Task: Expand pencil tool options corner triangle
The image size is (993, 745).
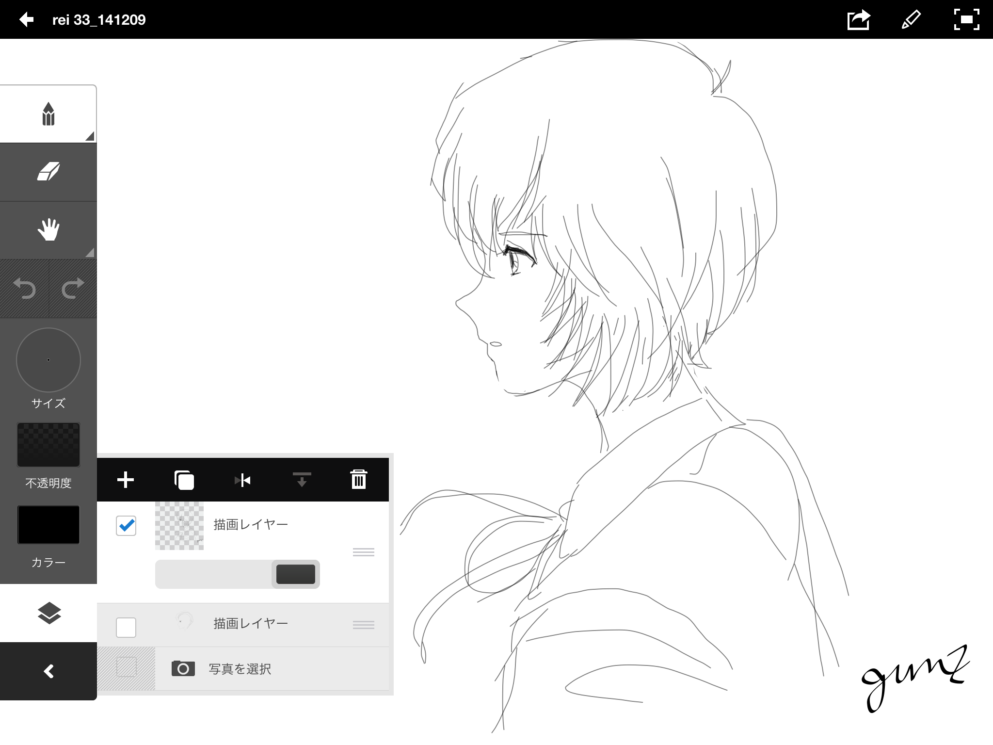Action: [x=90, y=136]
